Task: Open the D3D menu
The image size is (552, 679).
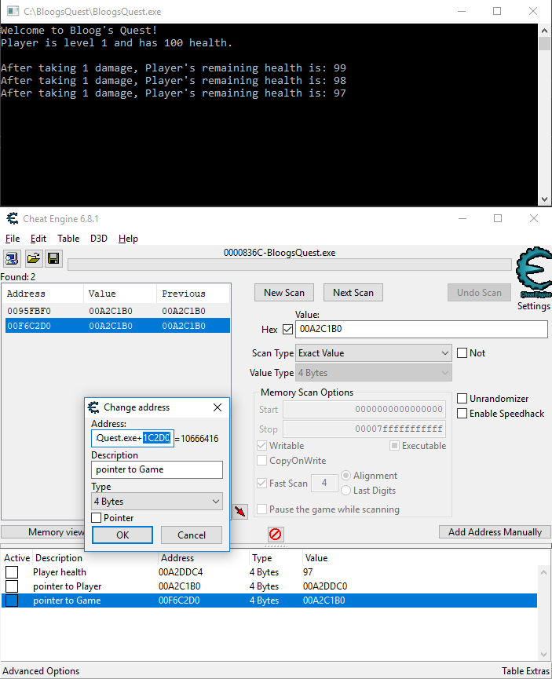Action: tap(98, 239)
